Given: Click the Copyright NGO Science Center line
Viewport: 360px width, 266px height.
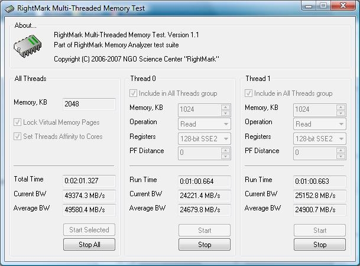Looking at the screenshot, I should (137, 59).
